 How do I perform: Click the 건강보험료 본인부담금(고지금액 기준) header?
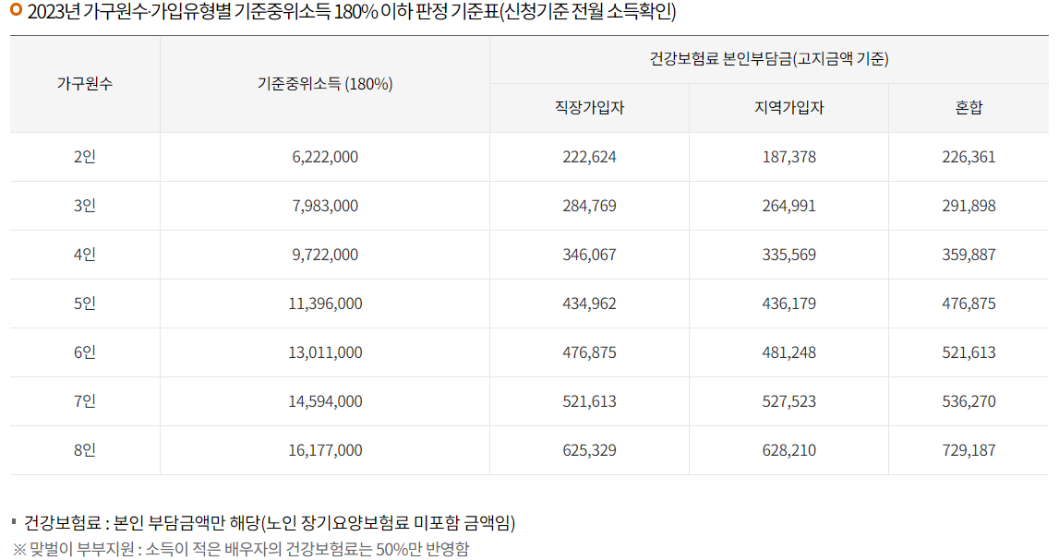[769, 59]
